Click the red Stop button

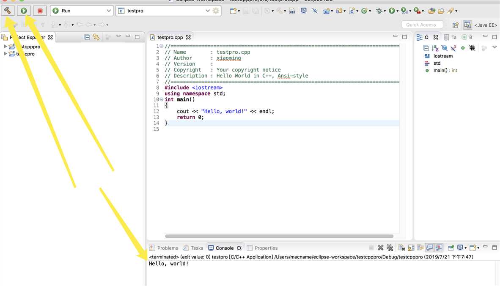click(x=40, y=11)
